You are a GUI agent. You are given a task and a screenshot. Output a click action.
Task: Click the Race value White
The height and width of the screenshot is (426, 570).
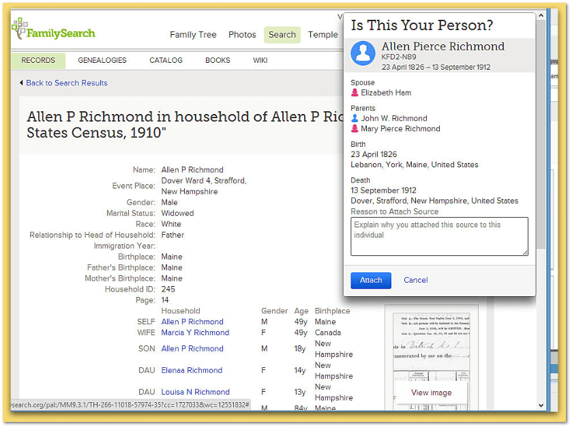171,225
